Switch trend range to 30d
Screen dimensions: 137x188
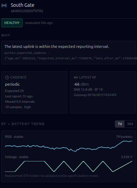click(130, 124)
